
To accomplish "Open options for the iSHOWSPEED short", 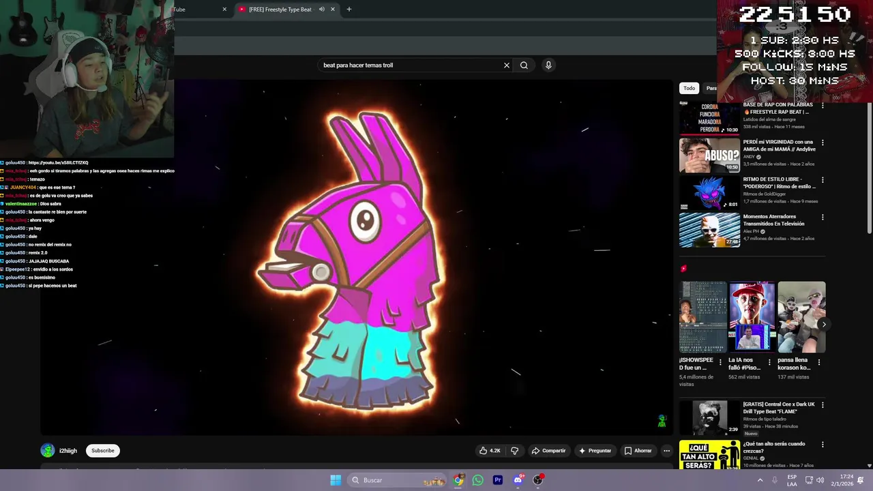I will point(720,362).
